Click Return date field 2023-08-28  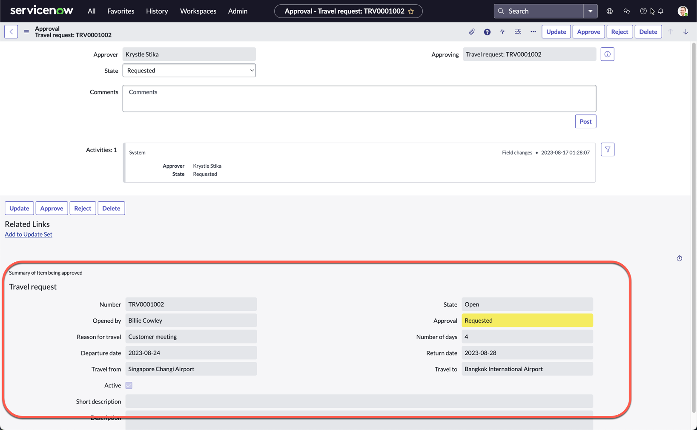click(527, 353)
